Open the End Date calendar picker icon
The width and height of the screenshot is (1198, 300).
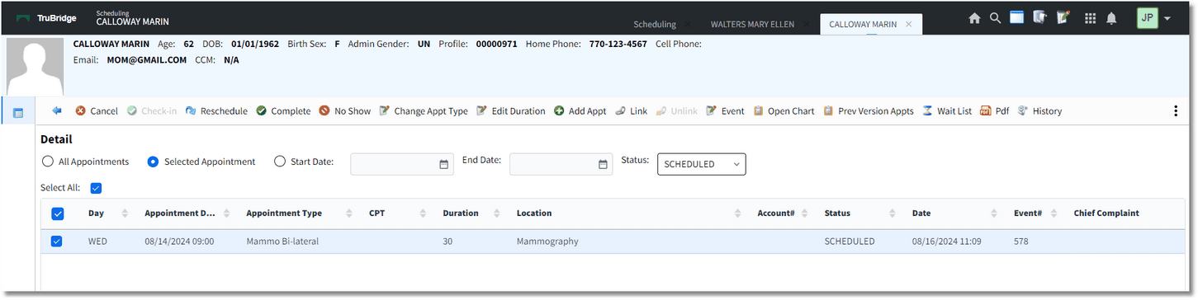pos(603,164)
